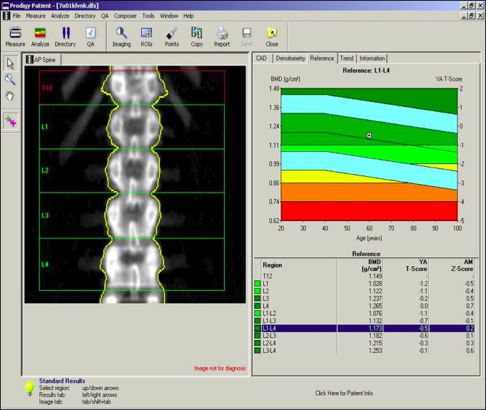Click the Close folder icon
This screenshot has height=410, width=486.
(272, 36)
